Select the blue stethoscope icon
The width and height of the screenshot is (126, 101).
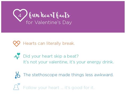(x=18, y=75)
